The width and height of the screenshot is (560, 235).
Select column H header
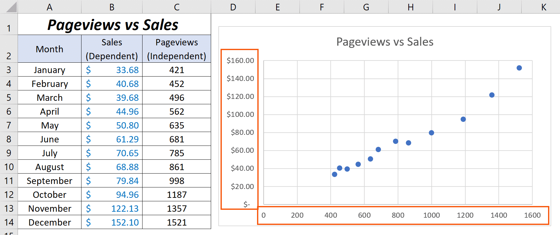coord(411,7)
